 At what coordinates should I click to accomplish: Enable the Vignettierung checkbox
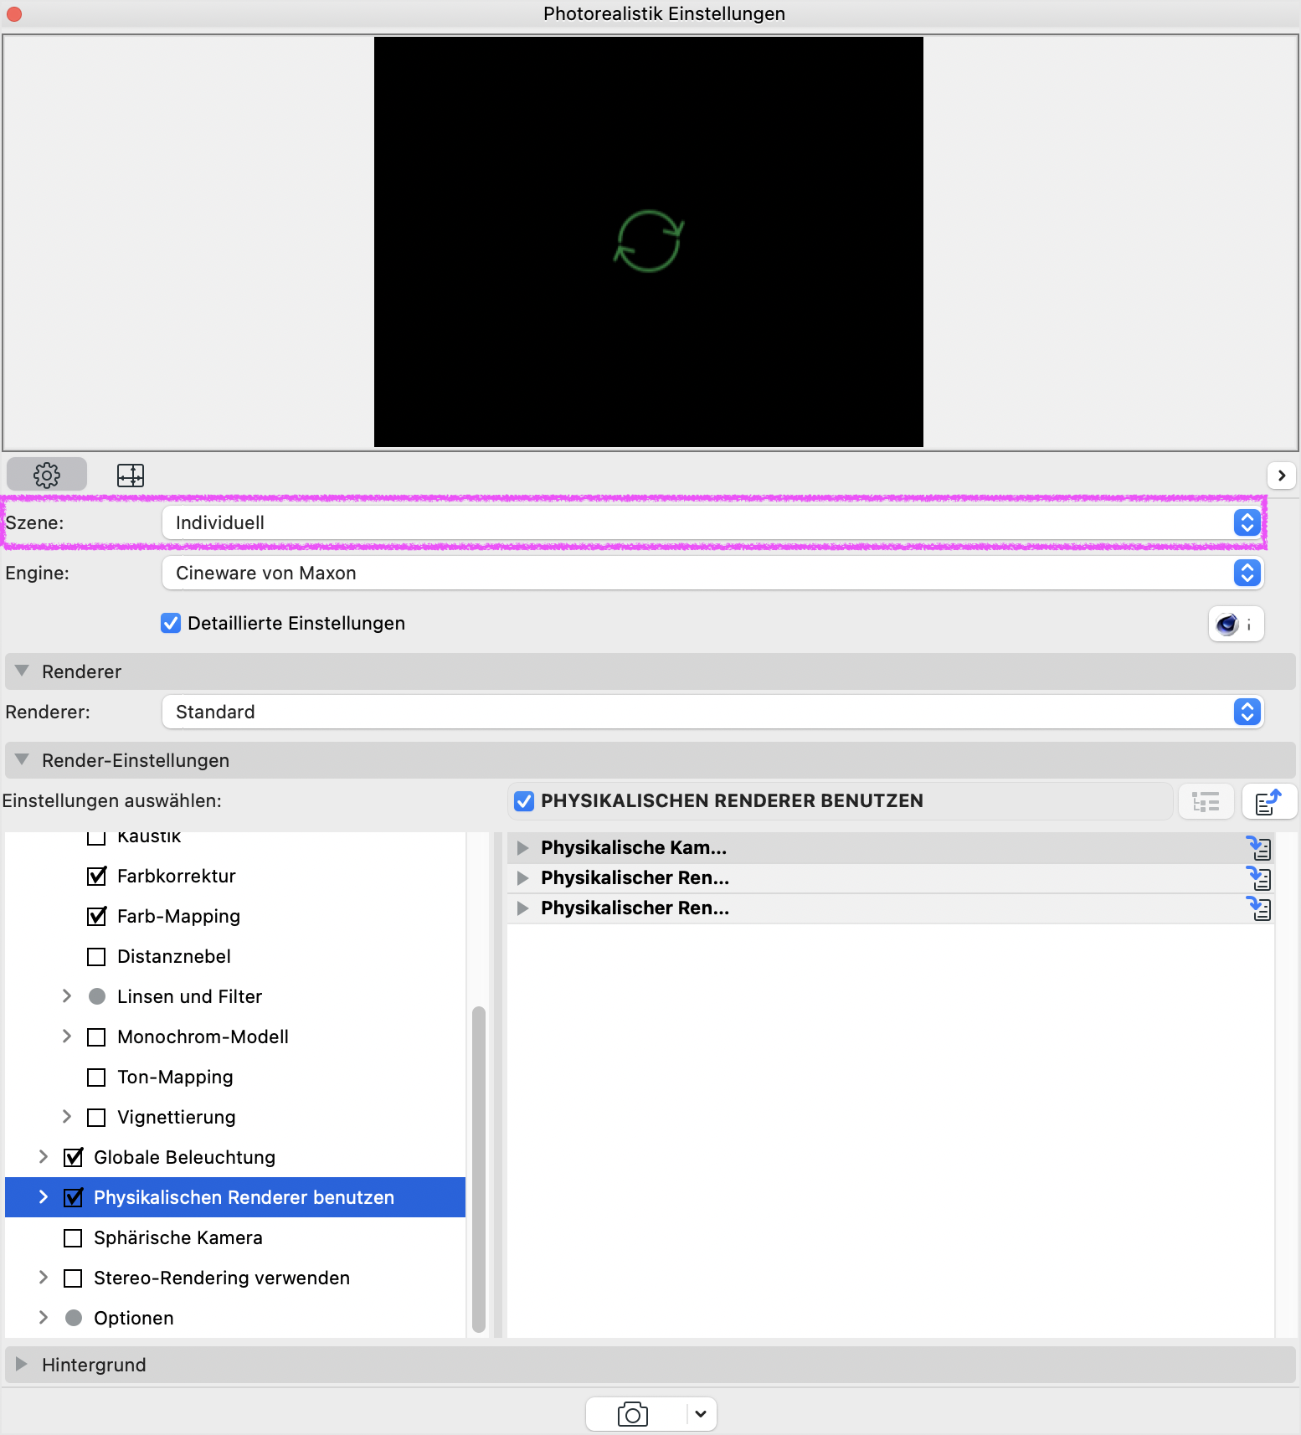click(96, 1117)
